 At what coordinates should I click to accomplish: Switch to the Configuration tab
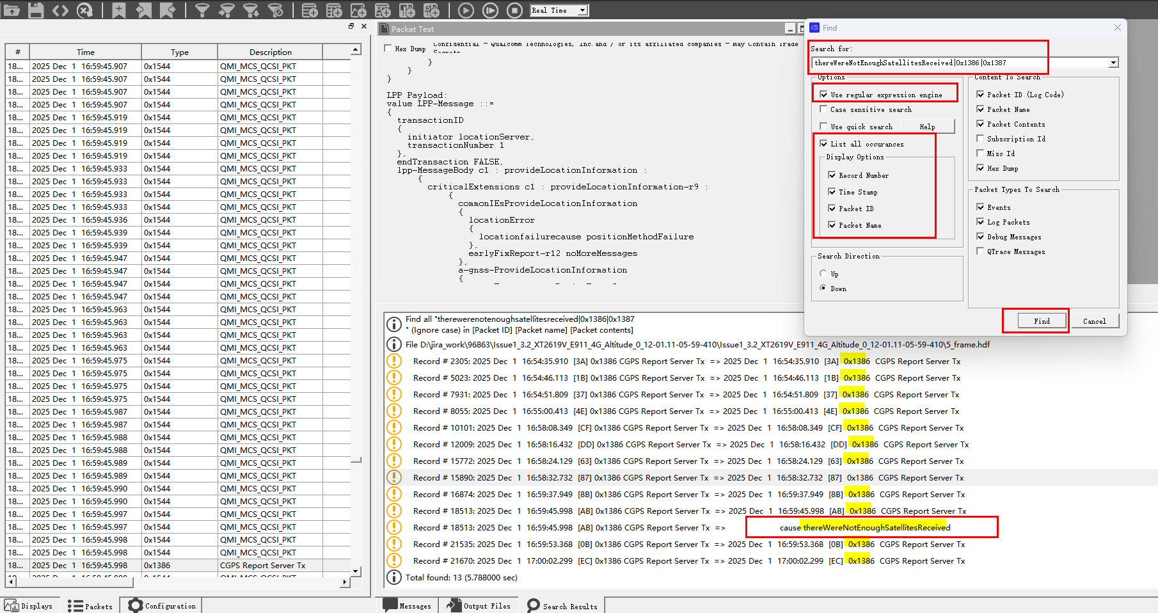pos(163,605)
